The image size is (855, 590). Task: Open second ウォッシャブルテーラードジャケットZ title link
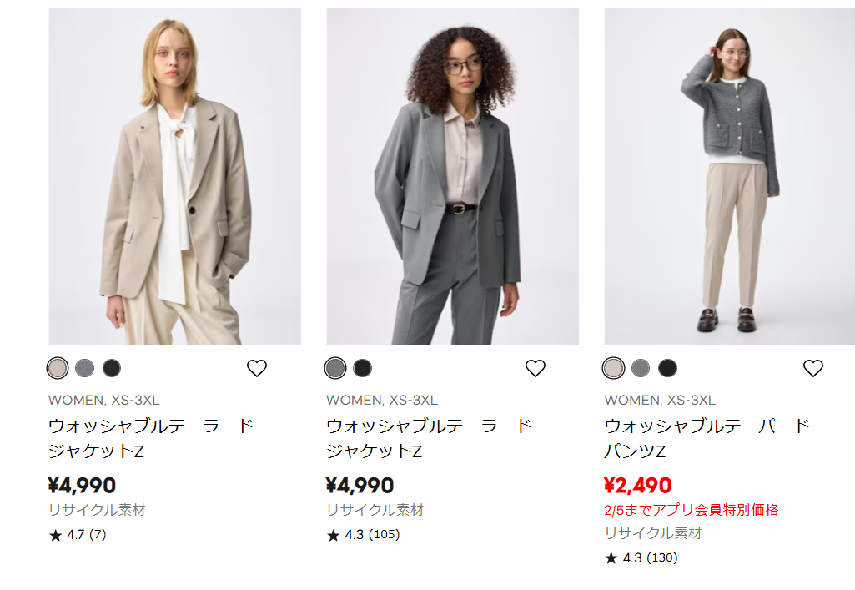(428, 438)
